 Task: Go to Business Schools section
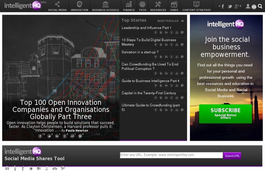(106, 6)
